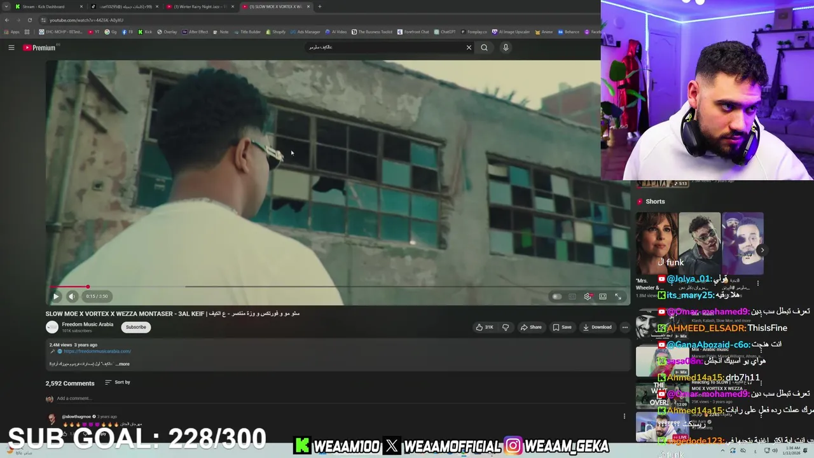Open the Apps bookmark
Viewport: 814px width, 458px height.
tap(12, 32)
